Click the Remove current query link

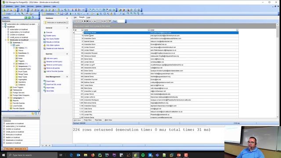[54, 65]
